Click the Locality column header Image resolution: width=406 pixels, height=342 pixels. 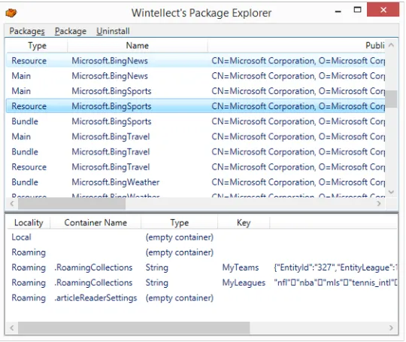coord(29,223)
